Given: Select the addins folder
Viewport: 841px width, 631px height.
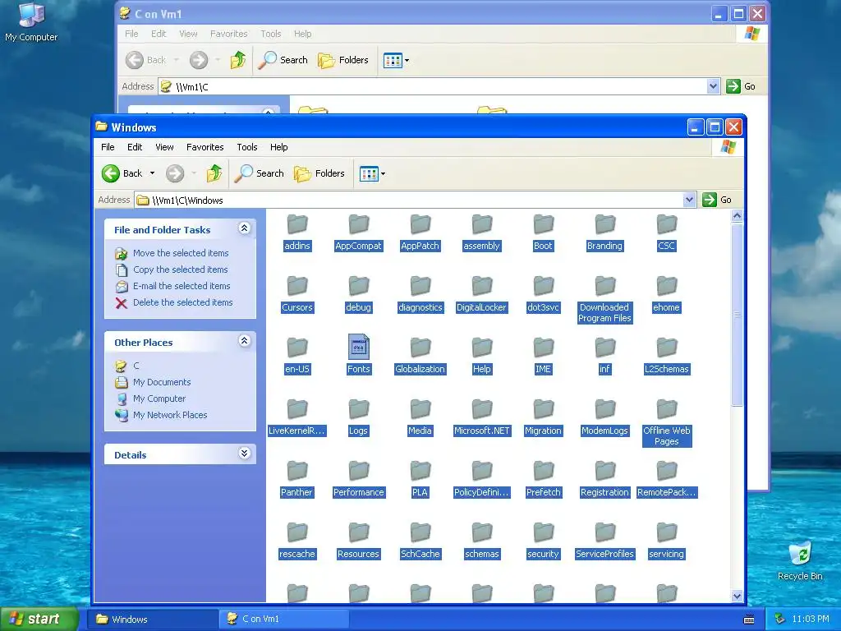Looking at the screenshot, I should [297, 234].
